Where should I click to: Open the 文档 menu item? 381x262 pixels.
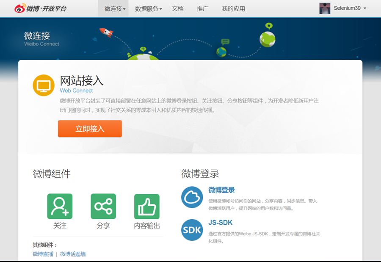(x=178, y=8)
